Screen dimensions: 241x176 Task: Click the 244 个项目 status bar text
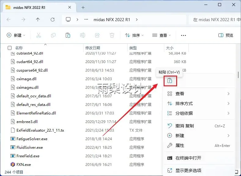[x=14, y=172]
